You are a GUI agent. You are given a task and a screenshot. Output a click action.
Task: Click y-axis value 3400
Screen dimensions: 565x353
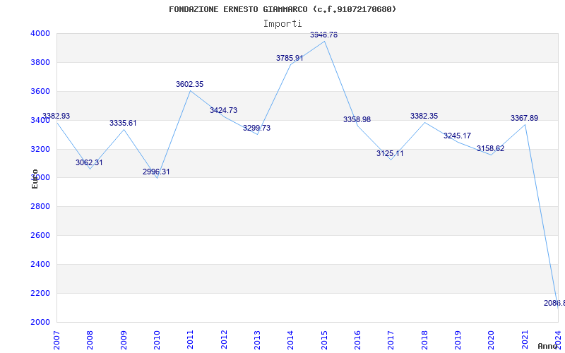(x=41, y=120)
